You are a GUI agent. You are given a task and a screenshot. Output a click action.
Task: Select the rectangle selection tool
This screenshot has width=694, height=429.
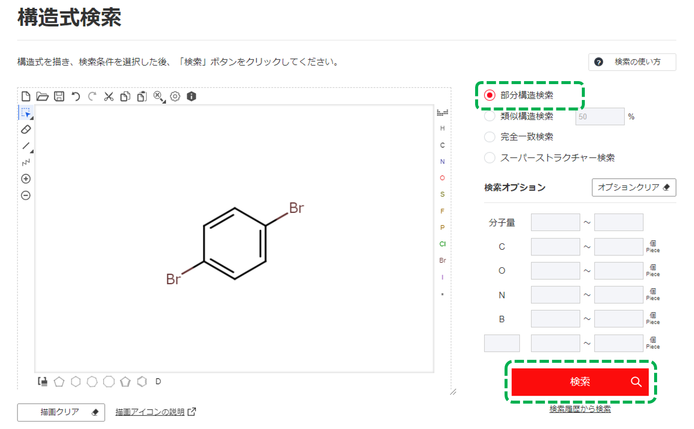coord(26,113)
